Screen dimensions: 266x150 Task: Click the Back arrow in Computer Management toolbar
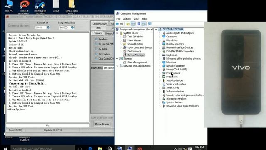point(117,24)
